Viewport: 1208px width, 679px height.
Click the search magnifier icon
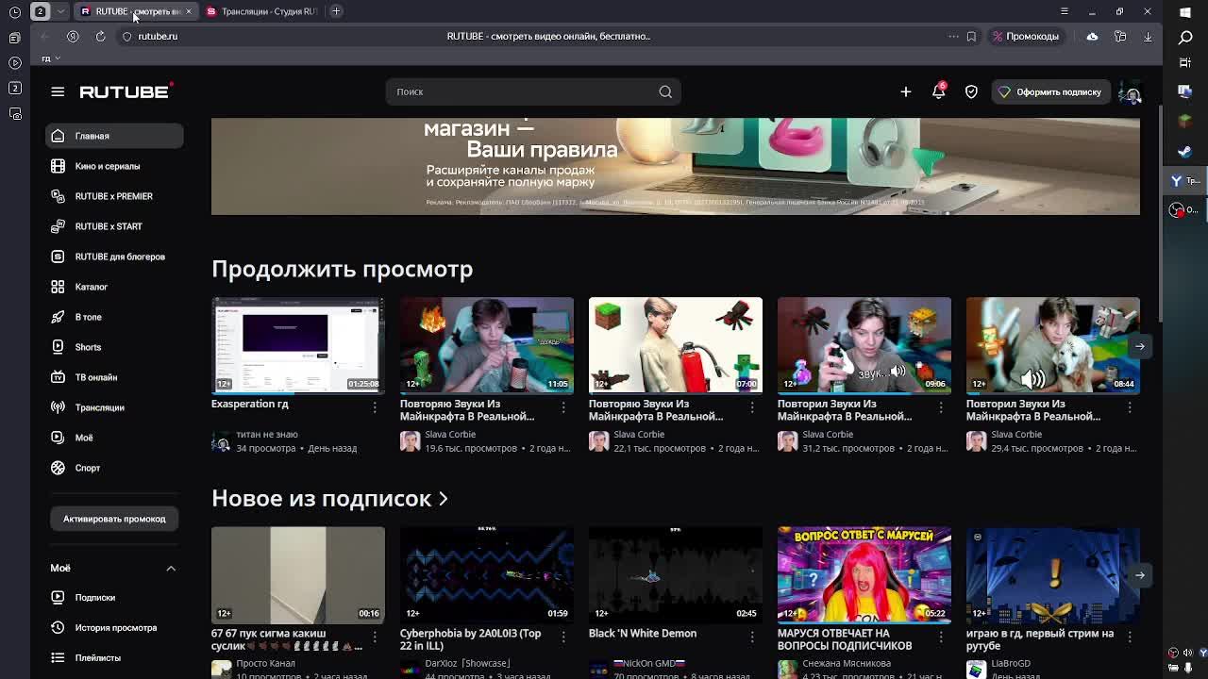665,91
